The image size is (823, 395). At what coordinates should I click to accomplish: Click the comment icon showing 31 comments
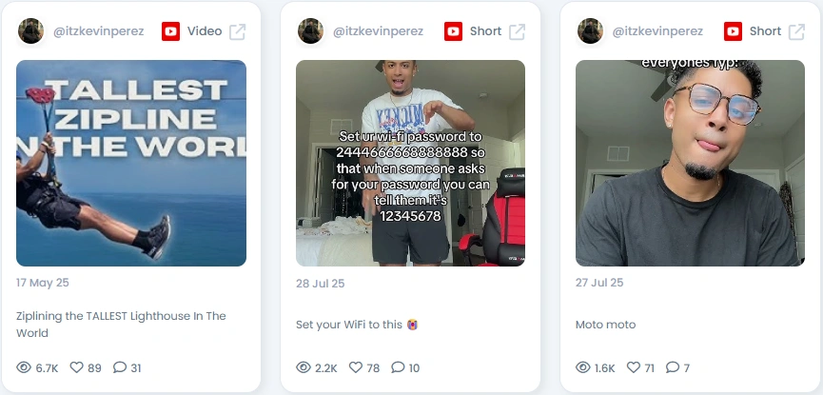pyautogui.click(x=120, y=367)
